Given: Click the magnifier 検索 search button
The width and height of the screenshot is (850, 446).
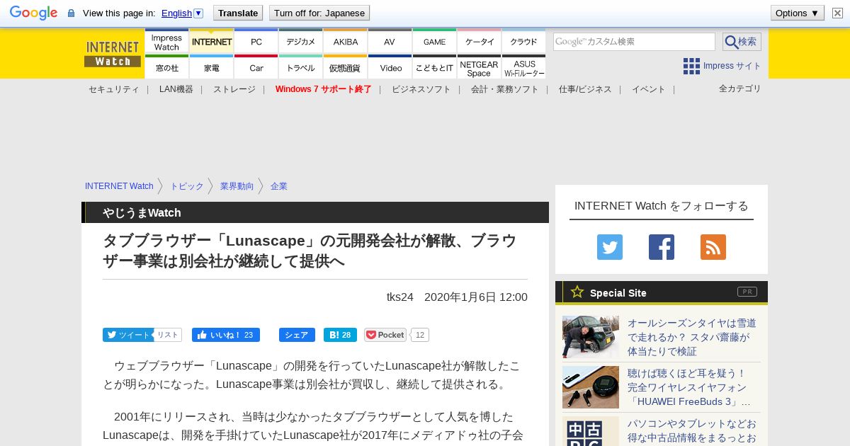Looking at the screenshot, I should pyautogui.click(x=742, y=42).
